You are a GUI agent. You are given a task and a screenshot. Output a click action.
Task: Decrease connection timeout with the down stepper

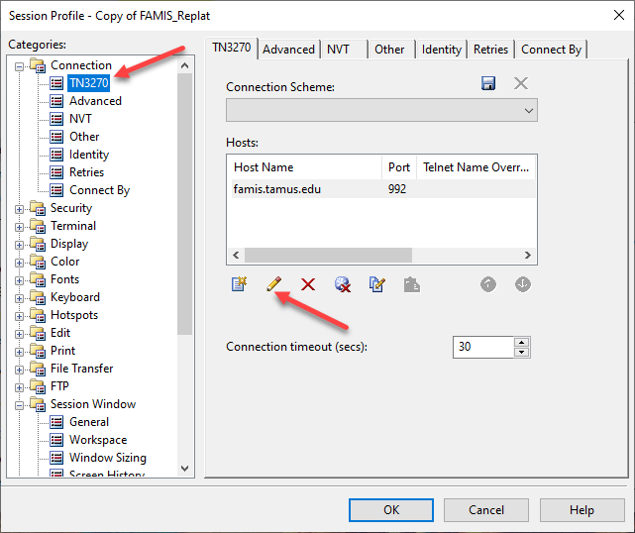(x=522, y=353)
